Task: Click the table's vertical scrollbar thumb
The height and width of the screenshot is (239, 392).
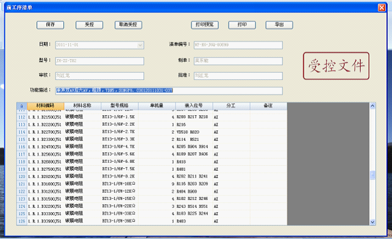Action: (x=372, y=175)
